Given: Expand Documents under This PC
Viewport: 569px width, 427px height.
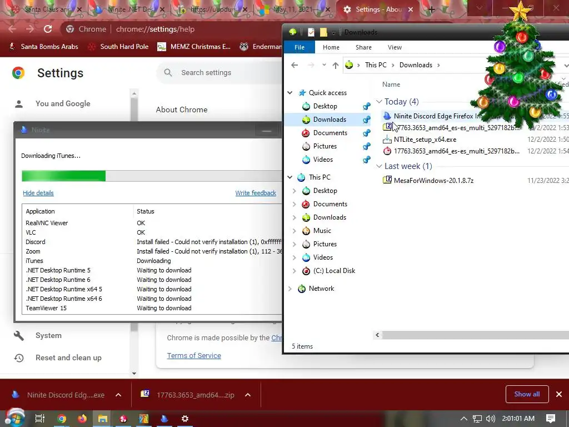Looking at the screenshot, I should click(295, 204).
